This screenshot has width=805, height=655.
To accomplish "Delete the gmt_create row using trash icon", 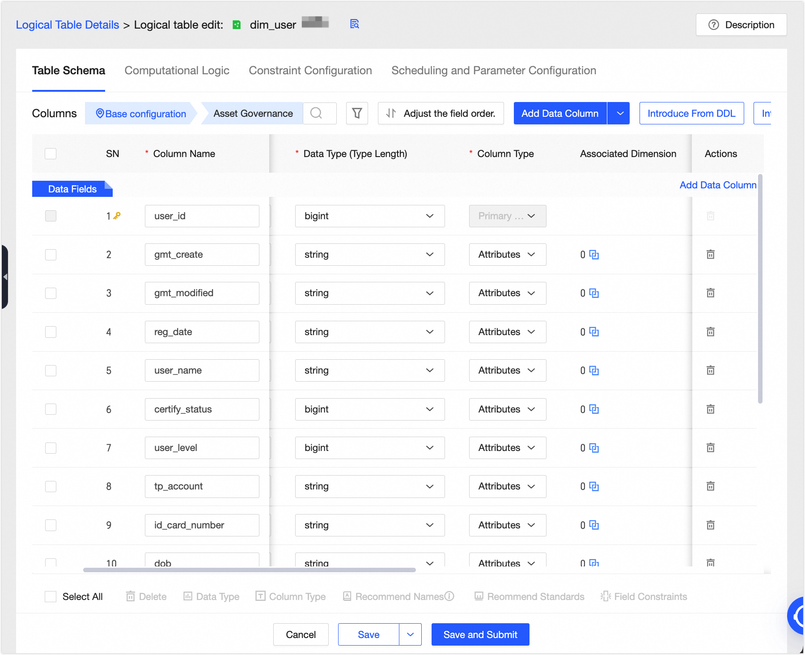I will tap(710, 255).
